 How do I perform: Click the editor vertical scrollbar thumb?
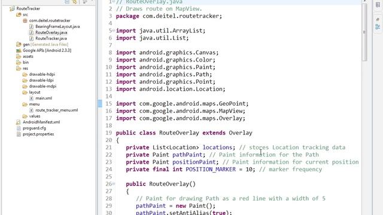(x=364, y=32)
